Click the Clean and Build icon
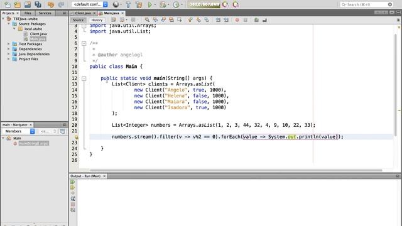The width and height of the screenshot is (402, 226). click(x=139, y=4)
